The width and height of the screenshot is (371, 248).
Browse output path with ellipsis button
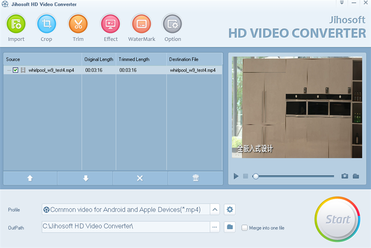[215, 227]
